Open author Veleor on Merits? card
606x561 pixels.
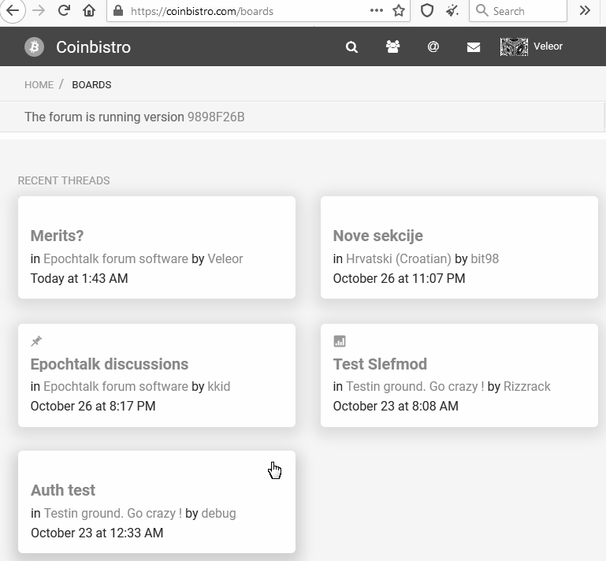225,258
